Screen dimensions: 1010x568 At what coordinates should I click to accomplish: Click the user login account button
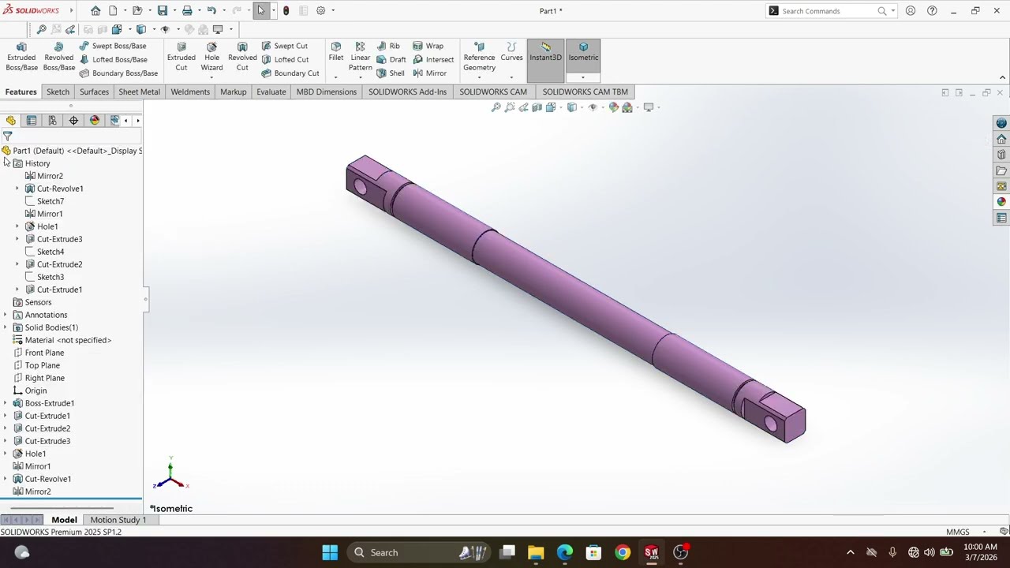911,11
